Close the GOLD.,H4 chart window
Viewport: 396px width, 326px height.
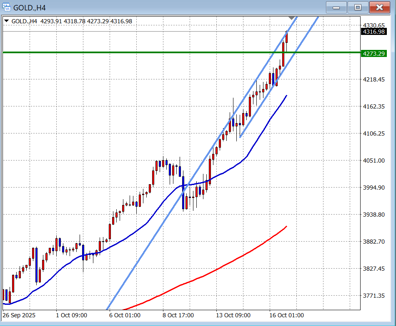[379, 7]
